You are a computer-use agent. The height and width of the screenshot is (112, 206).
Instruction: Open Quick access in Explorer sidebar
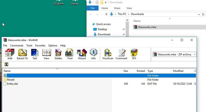pyautogui.click(x=103, y=24)
